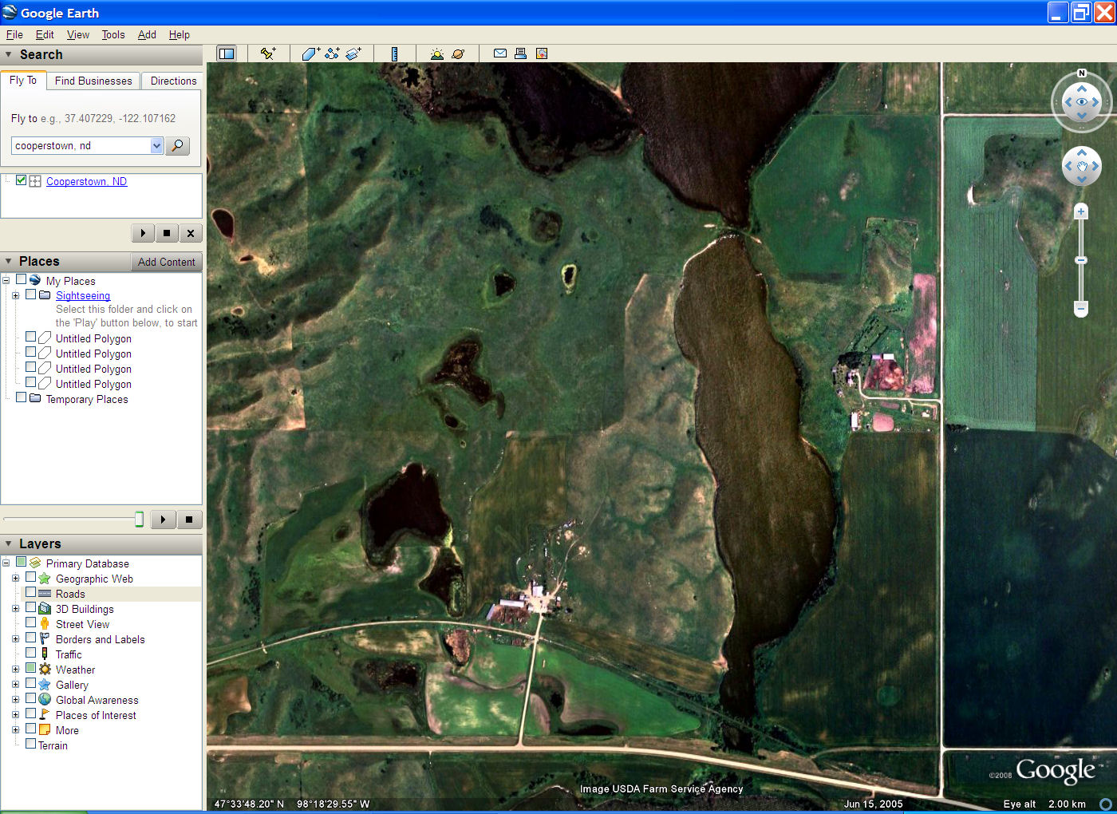Clear search results with the X button

point(191,233)
